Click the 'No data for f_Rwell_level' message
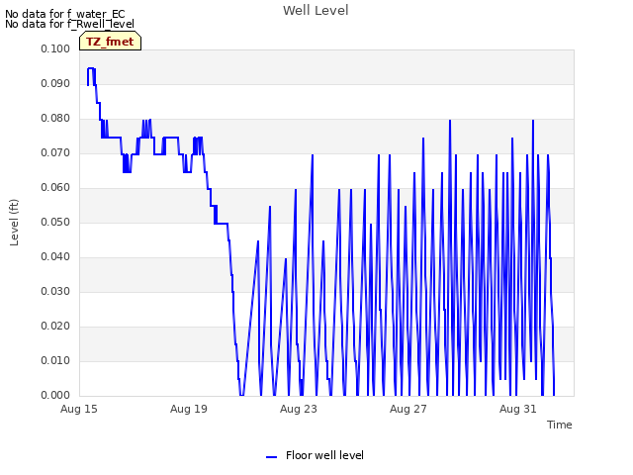 tap(69, 24)
